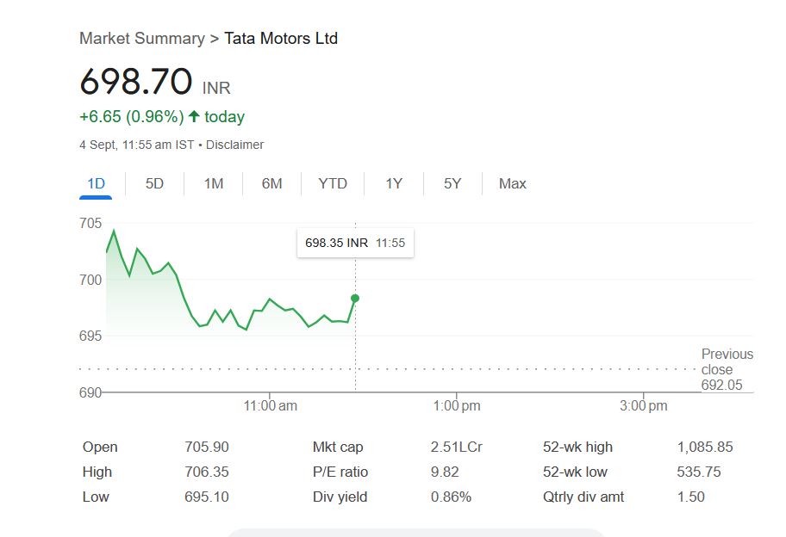This screenshot has width=786, height=537.
Task: Select the 1D chart range tab
Action: click(96, 183)
